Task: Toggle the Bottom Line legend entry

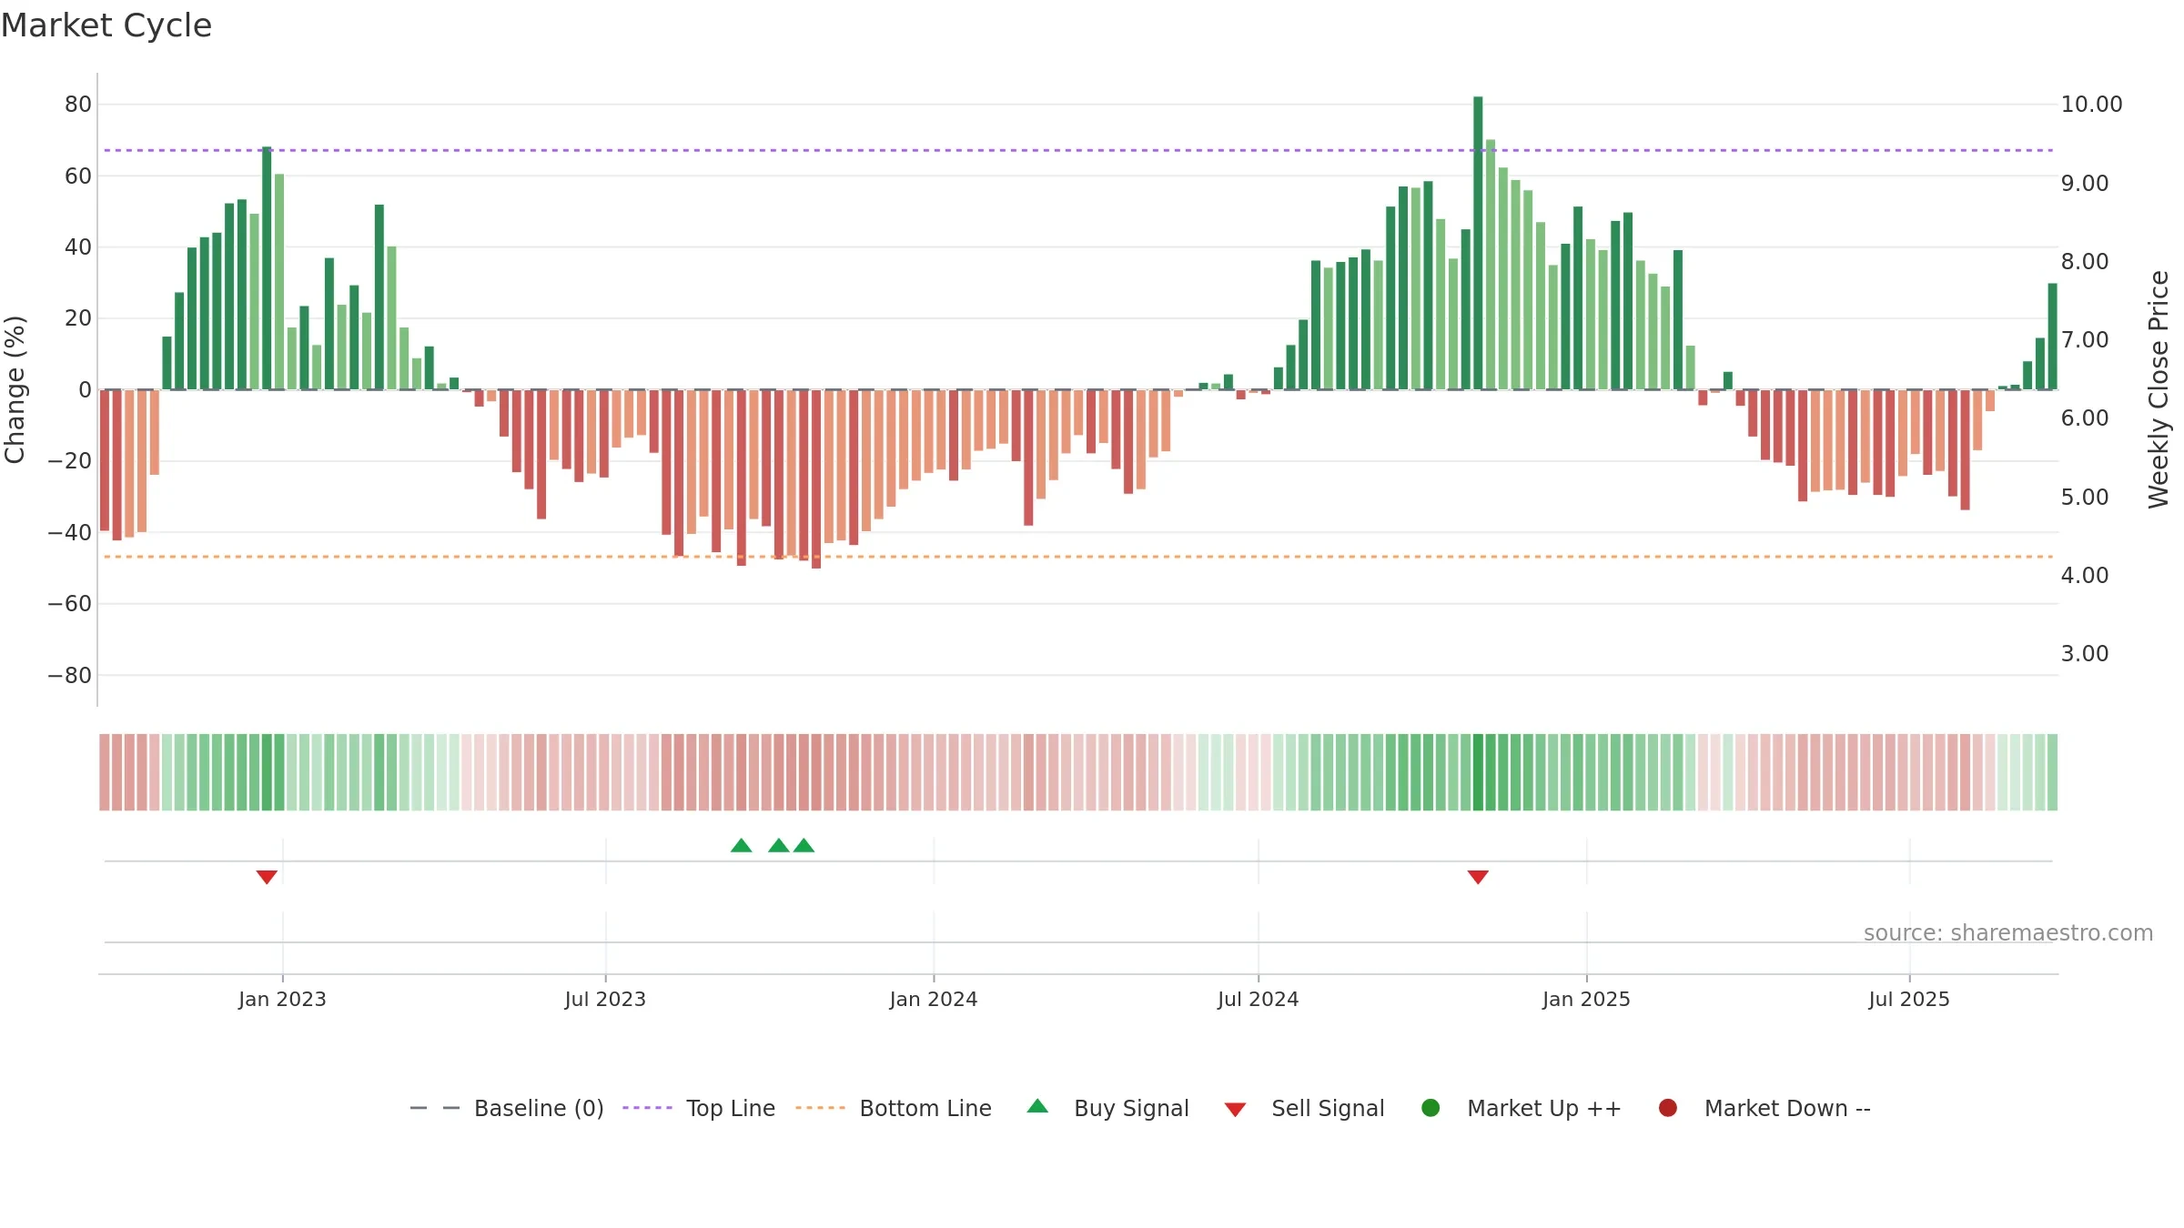Action: (894, 1108)
